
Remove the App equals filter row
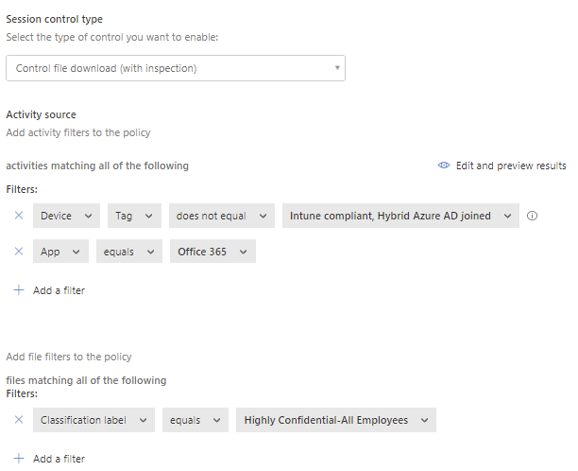pos(19,252)
